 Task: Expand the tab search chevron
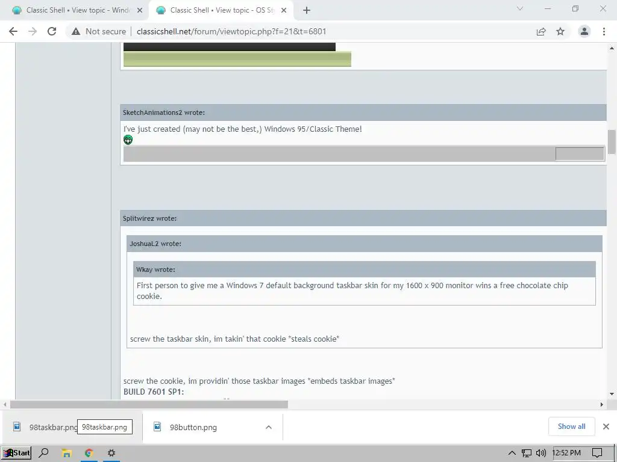tap(520, 8)
